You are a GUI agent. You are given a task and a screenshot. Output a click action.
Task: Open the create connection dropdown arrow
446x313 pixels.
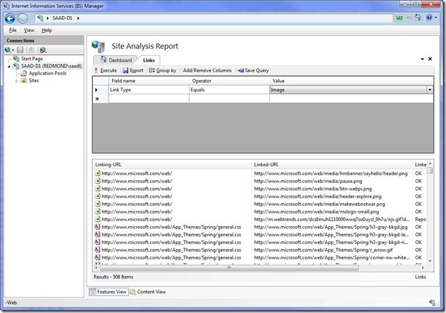(13, 50)
